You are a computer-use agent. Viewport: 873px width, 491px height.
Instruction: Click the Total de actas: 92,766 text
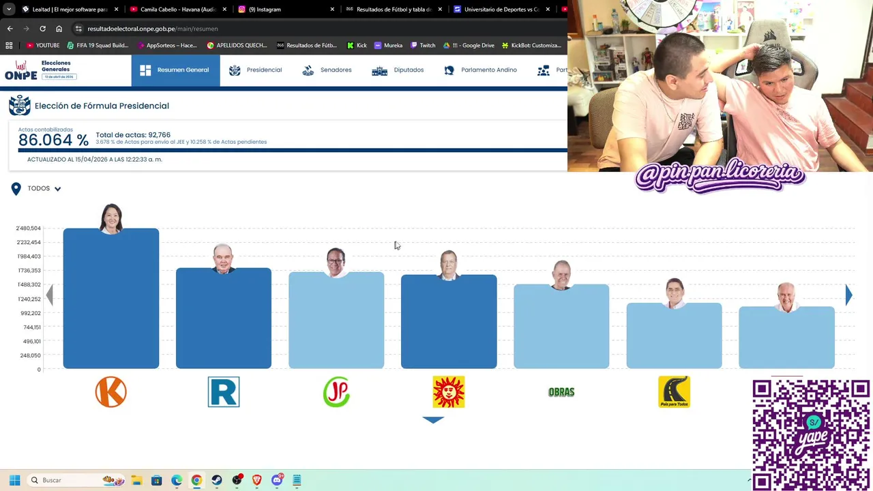coord(133,135)
